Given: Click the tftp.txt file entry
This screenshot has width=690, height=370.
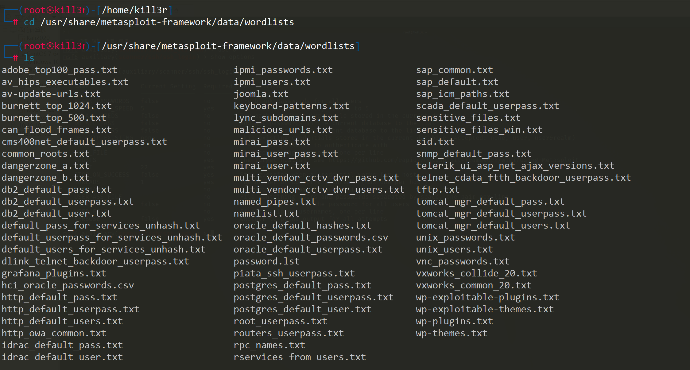Looking at the screenshot, I should point(438,190).
